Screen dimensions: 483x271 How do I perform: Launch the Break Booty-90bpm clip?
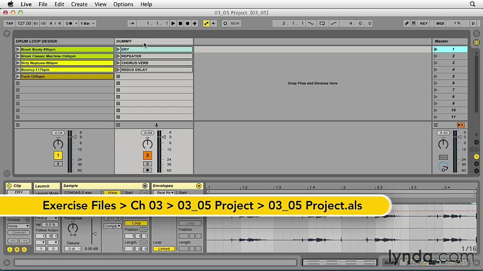(18, 49)
